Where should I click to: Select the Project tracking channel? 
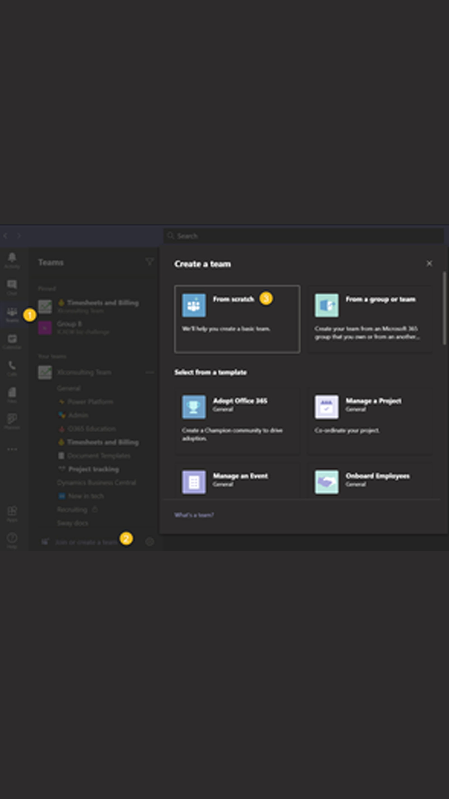point(93,469)
